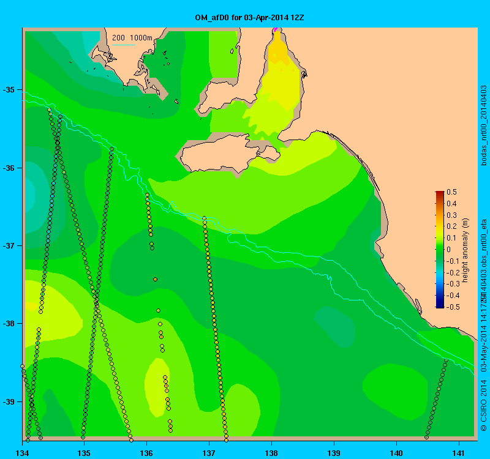Click the 0.5 label on the color bar
Viewport: 490px width, 459px height.
tap(451, 192)
